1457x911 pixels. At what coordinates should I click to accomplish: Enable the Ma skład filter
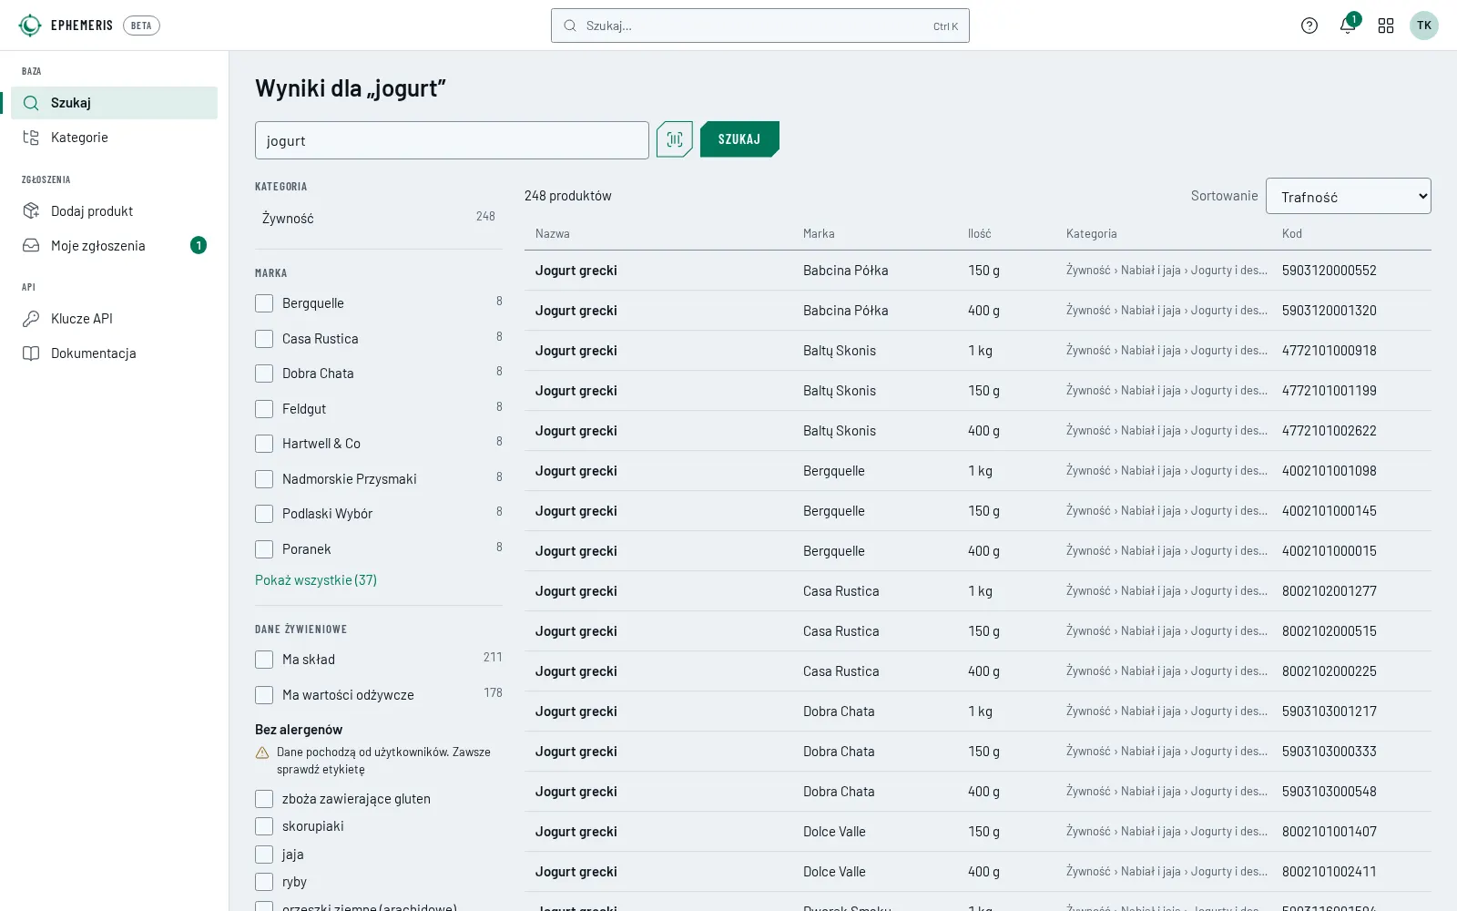264,660
